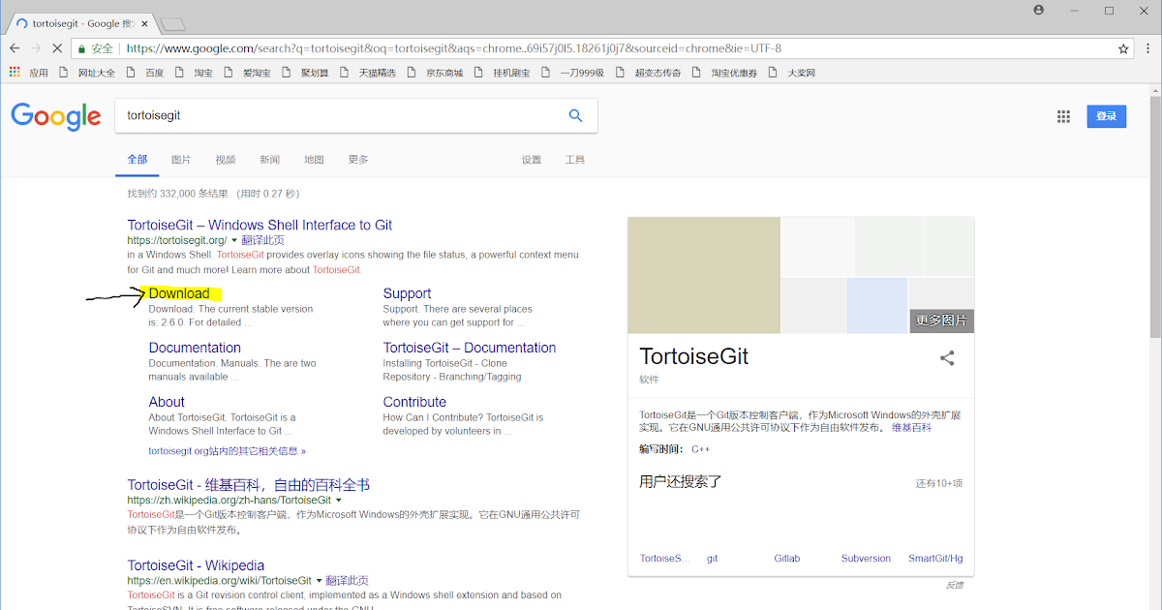Open a new tab via the new-tab button
Screen dimensions: 1162x610
pos(172,23)
